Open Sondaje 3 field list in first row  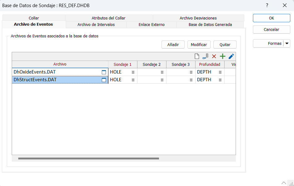191,72
